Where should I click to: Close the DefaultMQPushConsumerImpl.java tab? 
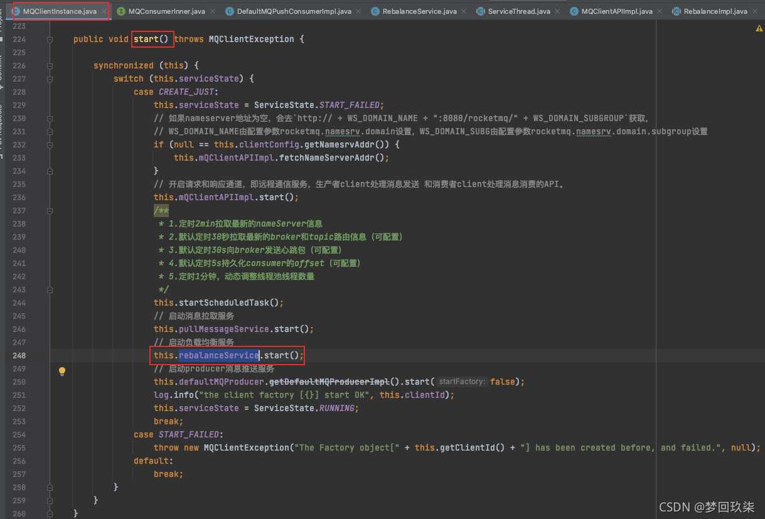coord(359,11)
